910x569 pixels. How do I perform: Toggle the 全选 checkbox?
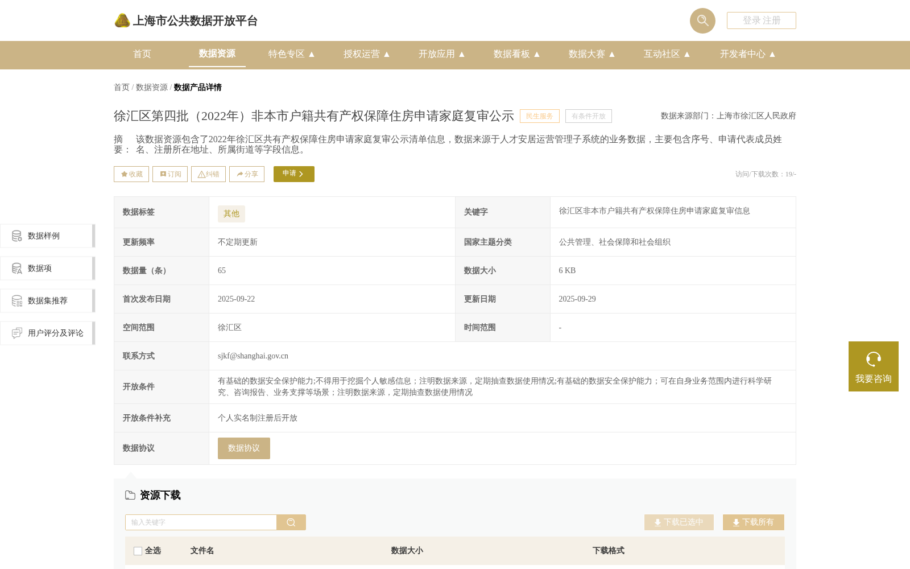138,551
